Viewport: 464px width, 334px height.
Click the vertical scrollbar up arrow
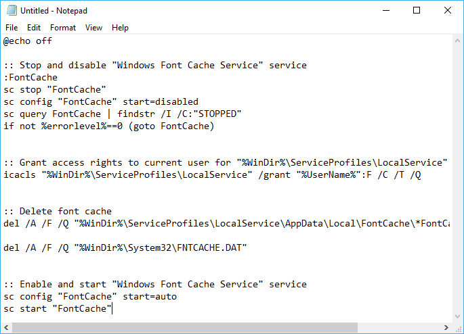pyautogui.click(x=457, y=41)
